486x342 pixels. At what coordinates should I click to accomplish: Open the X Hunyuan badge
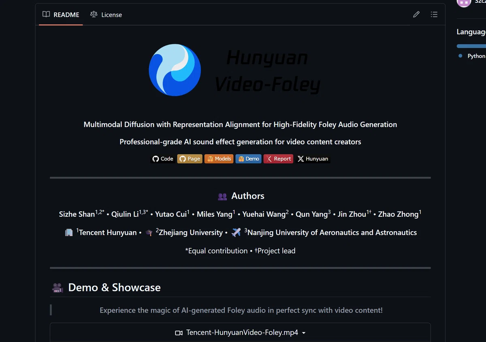click(313, 159)
